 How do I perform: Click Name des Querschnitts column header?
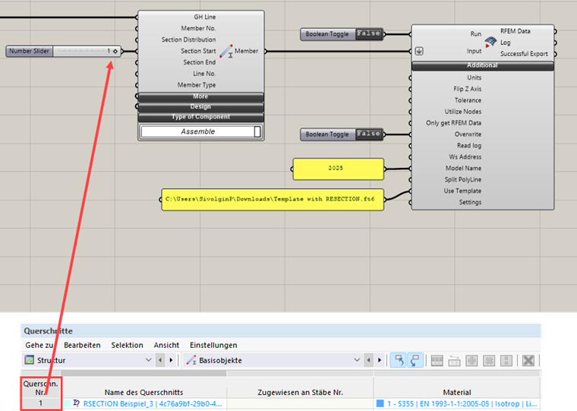(144, 393)
